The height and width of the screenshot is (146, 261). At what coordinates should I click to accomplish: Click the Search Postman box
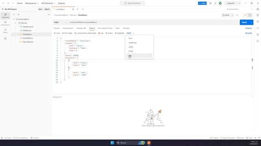tap(132, 3)
